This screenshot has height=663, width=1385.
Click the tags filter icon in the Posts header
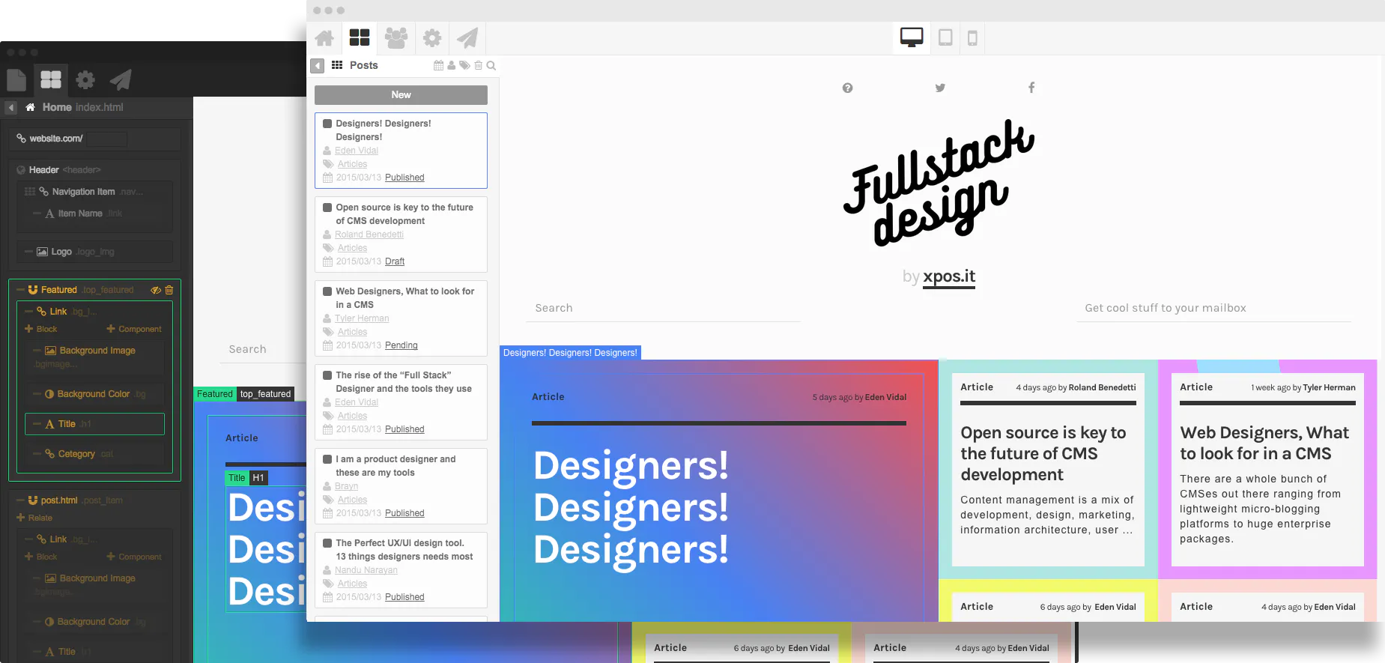[x=464, y=65]
